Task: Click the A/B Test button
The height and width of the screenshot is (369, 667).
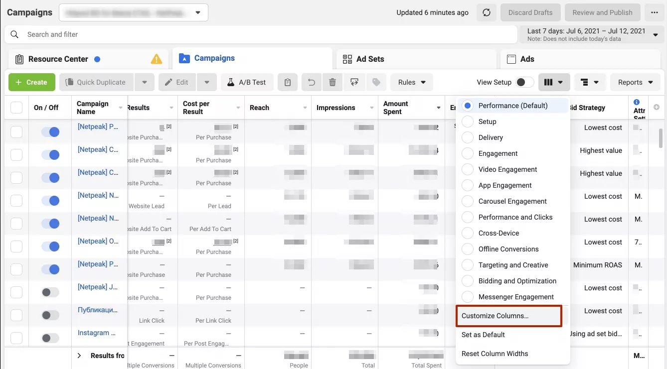Action: coord(247,82)
